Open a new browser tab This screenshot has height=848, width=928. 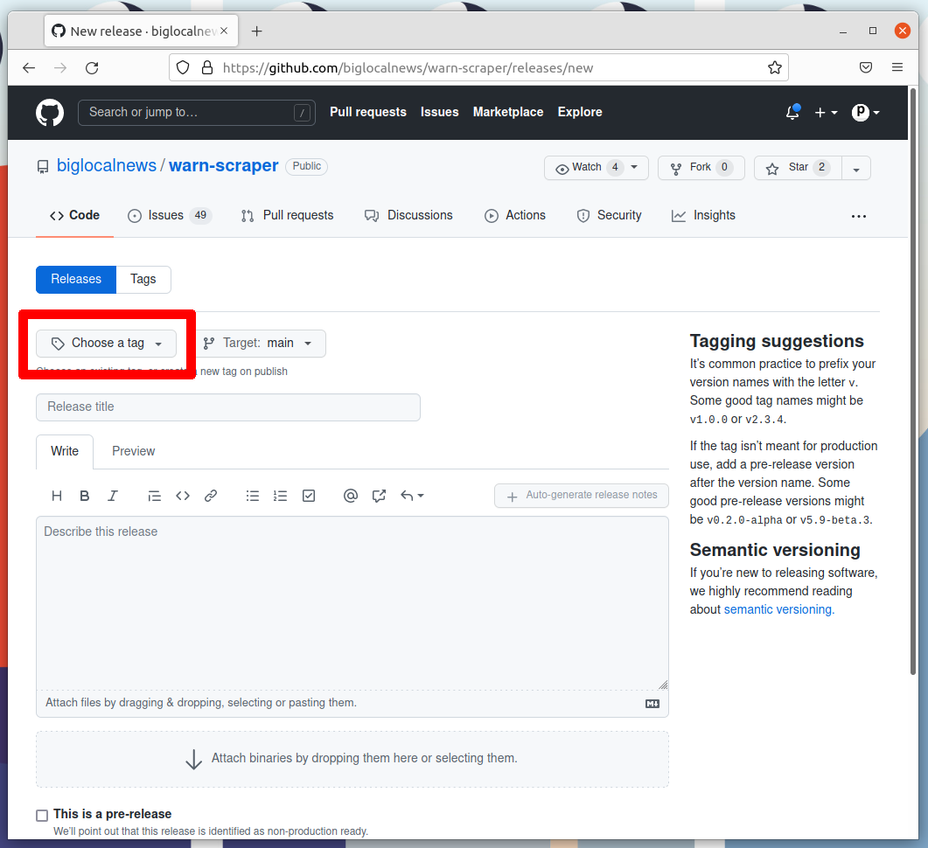257,31
